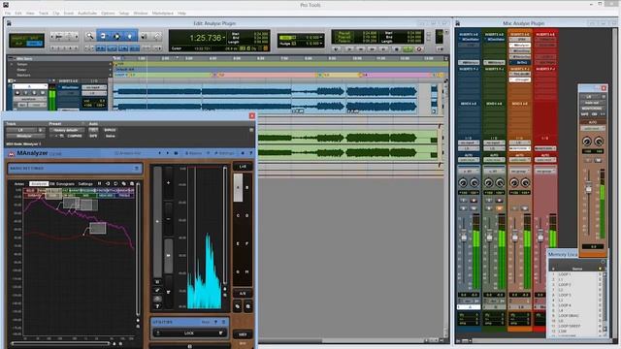Image resolution: width=621 pixels, height=349 pixels.
Task: Solo track A in Edit window
Action: coord(35,93)
